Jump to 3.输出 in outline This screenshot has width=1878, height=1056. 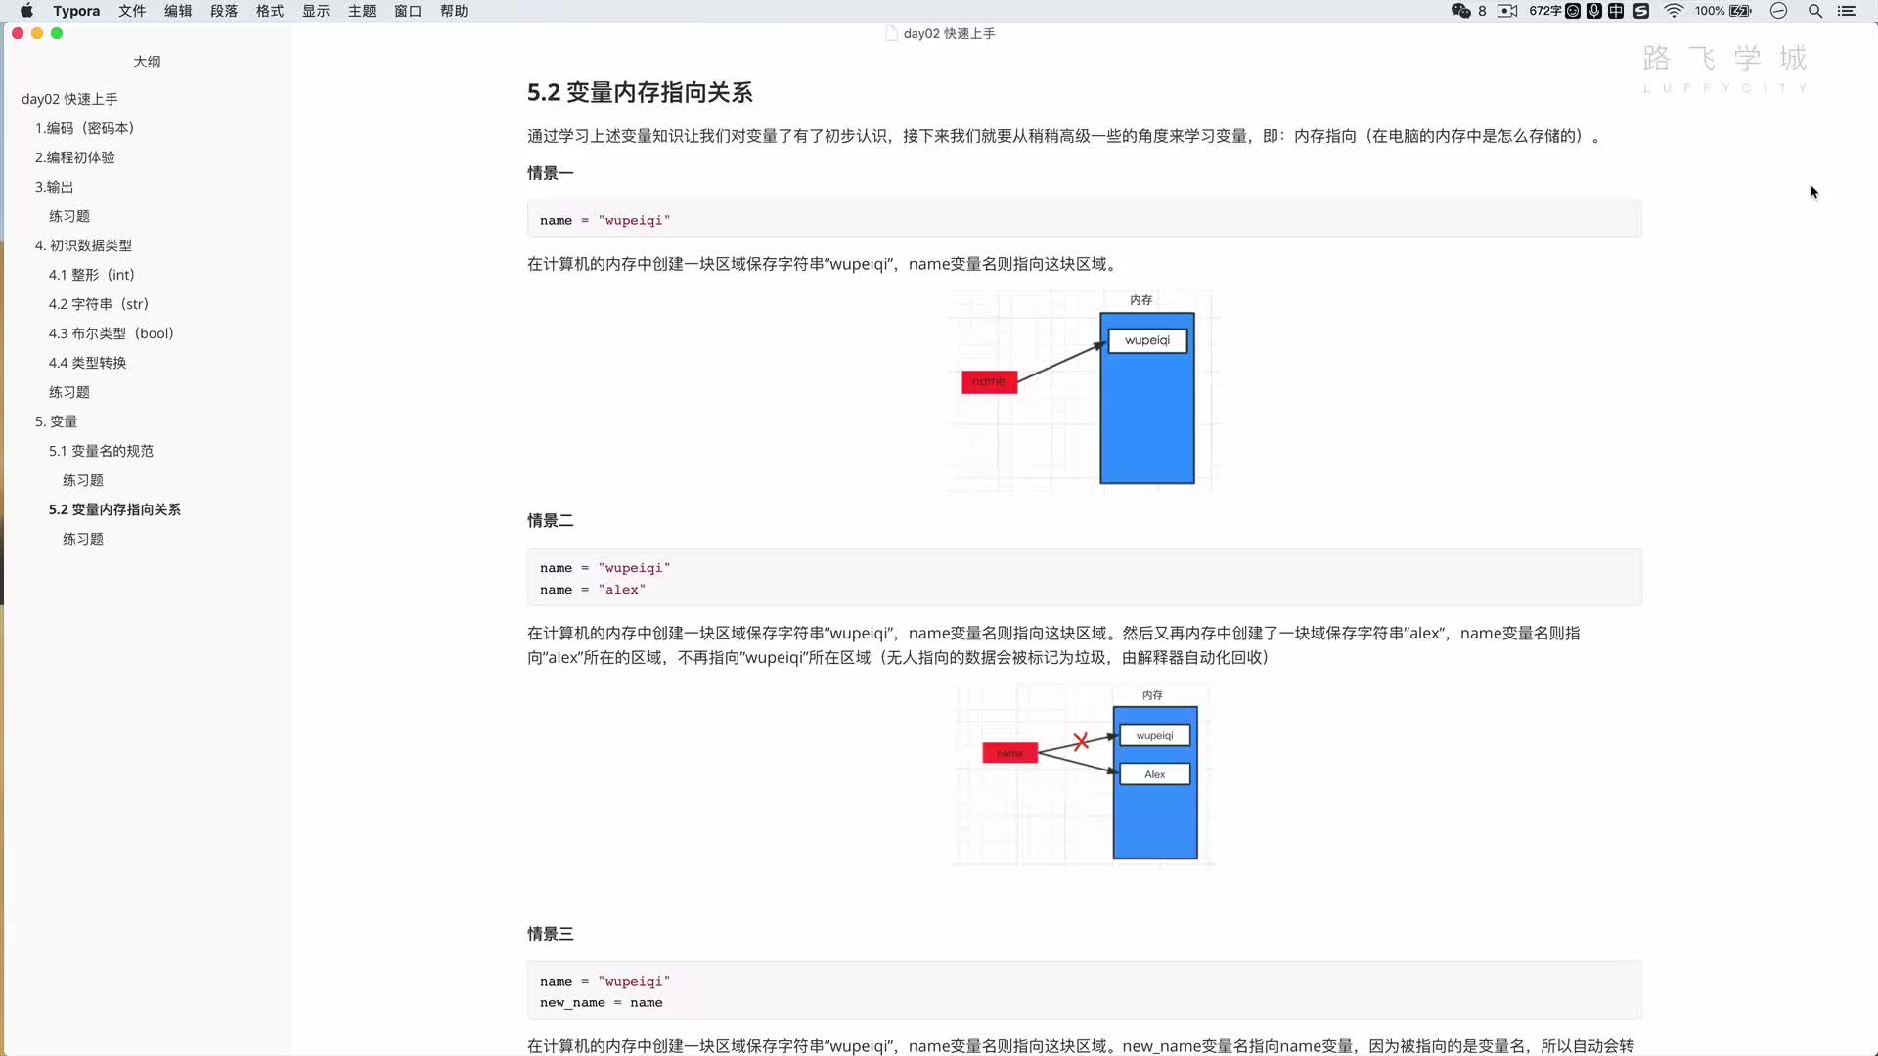coord(55,187)
